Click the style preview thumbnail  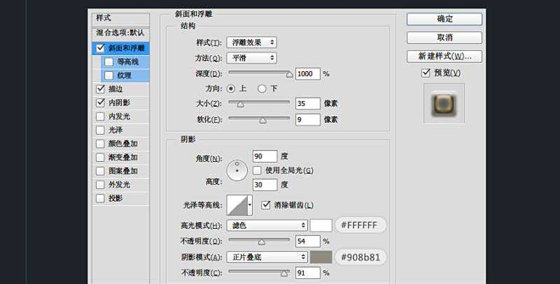pos(444,103)
